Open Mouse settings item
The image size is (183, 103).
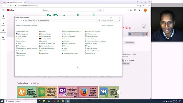pos(19,44)
